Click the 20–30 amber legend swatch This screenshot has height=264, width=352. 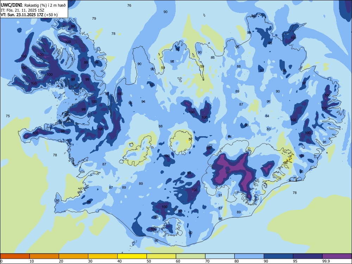74,256
